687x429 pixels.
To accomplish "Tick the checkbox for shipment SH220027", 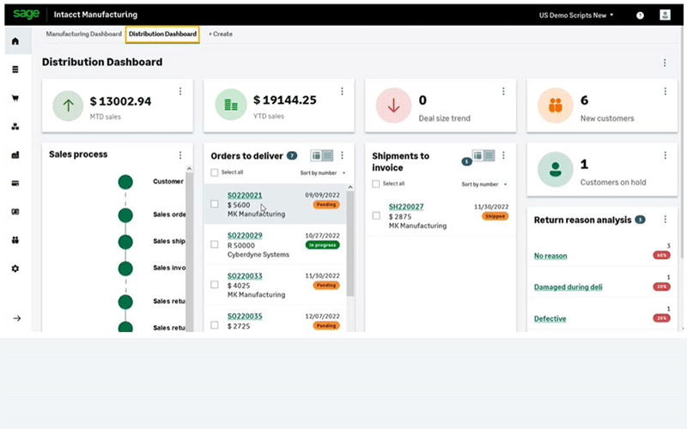I will [x=376, y=215].
